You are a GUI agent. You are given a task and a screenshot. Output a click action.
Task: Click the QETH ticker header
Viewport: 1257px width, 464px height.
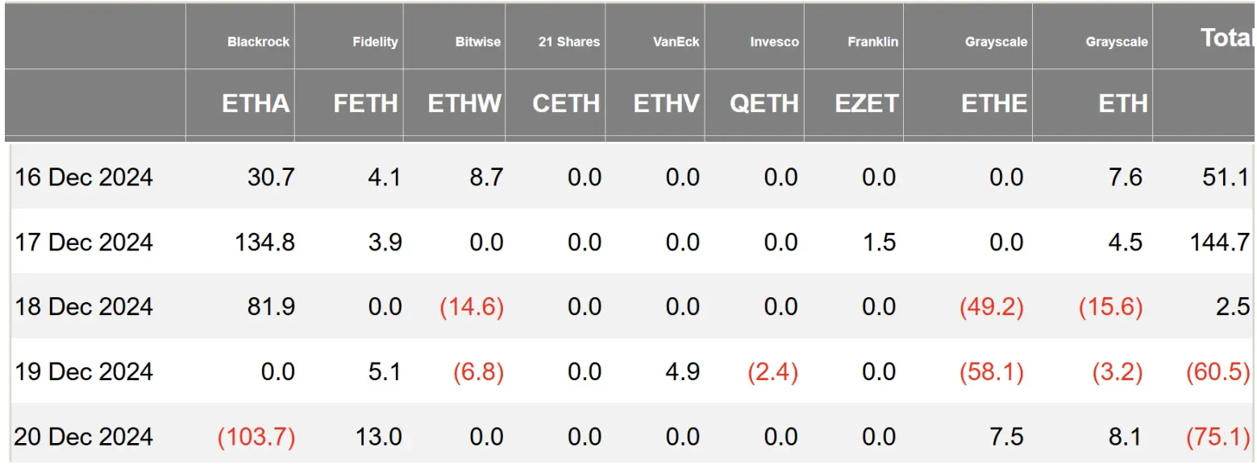(x=764, y=103)
